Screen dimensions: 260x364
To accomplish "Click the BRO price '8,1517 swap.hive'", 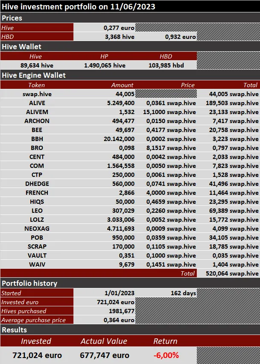I will pos(171,148).
